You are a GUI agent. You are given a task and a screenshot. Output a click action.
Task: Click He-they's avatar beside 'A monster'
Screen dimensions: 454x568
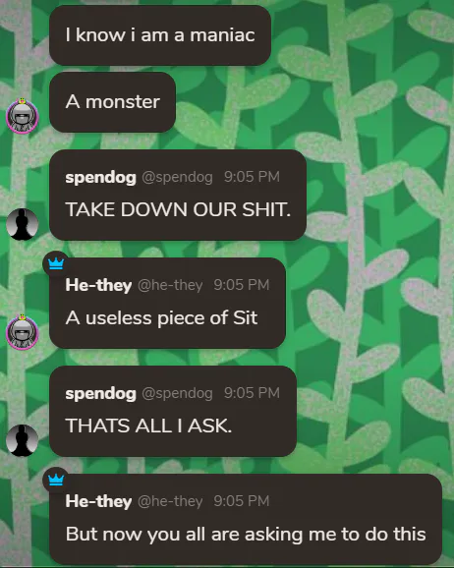(x=22, y=116)
